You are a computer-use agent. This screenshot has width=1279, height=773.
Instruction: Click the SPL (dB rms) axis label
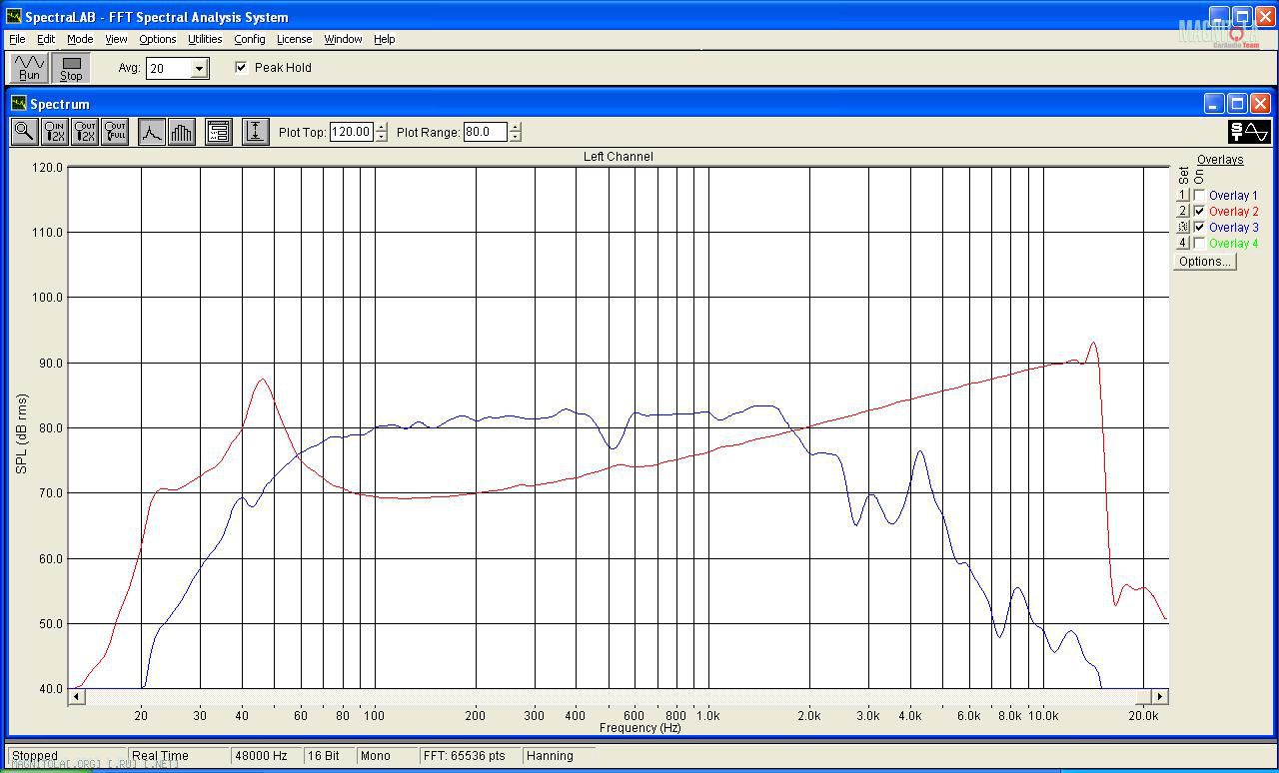pyautogui.click(x=22, y=433)
